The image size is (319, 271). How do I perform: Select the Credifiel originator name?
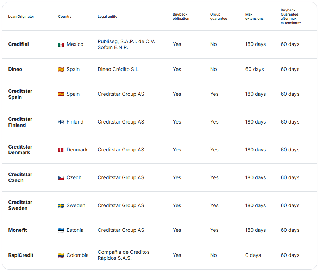coord(19,44)
